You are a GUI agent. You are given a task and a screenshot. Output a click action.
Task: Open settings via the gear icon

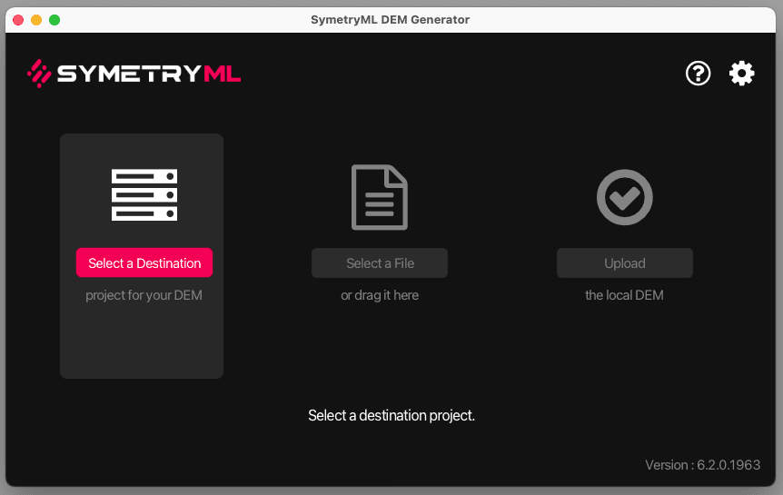[x=741, y=74]
